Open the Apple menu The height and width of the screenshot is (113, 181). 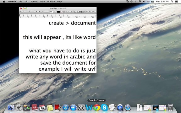pos(4,2)
